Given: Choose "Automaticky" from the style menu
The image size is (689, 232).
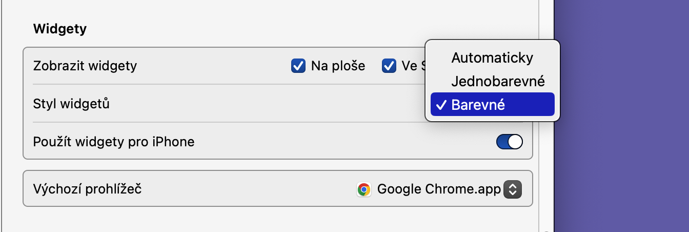Looking at the screenshot, I should tap(492, 58).
